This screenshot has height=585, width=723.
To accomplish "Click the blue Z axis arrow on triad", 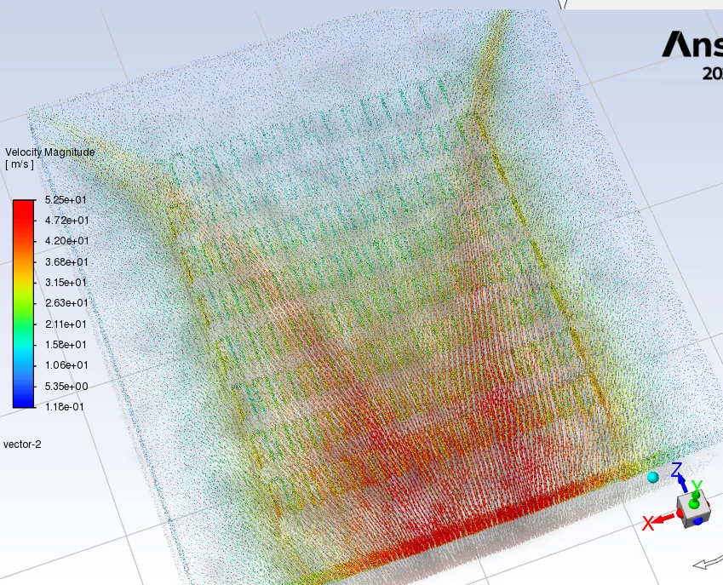I will 683,483.
